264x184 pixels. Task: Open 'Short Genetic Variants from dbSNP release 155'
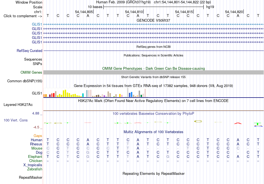pos(153,77)
